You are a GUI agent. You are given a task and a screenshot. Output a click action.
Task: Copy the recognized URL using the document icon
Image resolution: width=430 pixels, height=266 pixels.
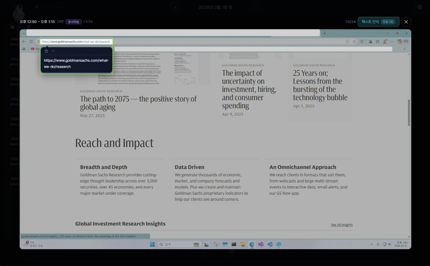click(x=46, y=51)
